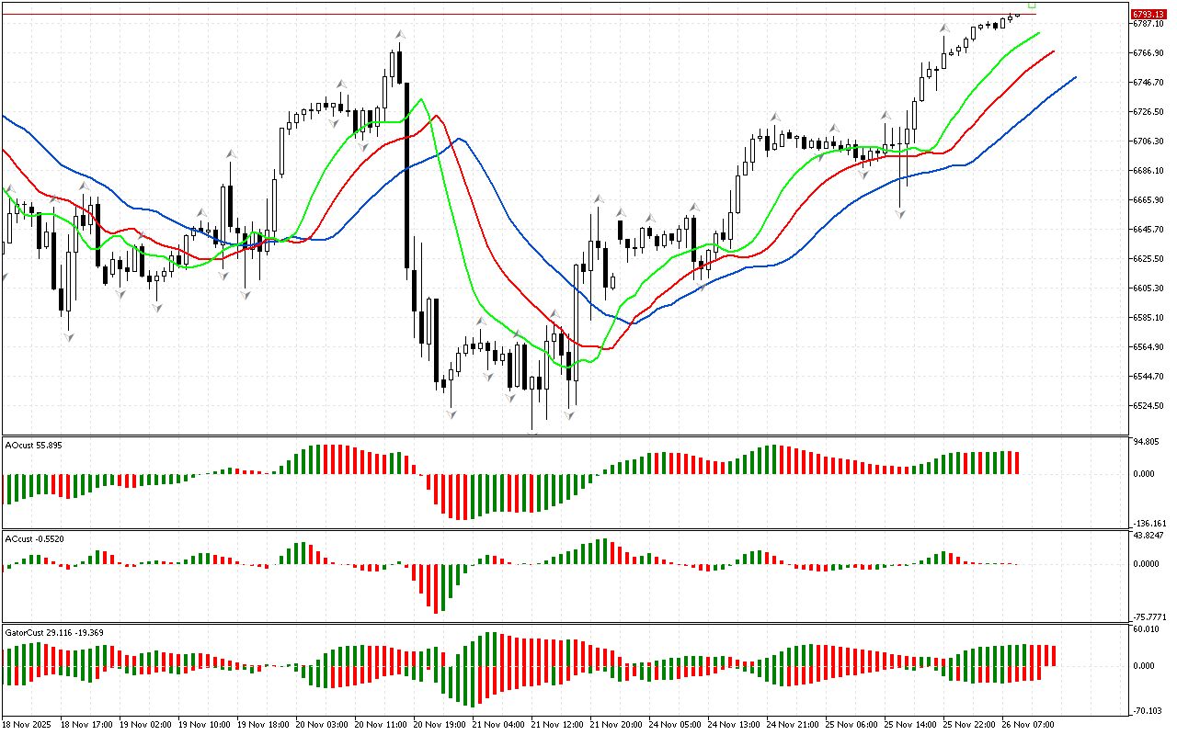Click the 94.805 value on the AOcust scale

(1146, 442)
